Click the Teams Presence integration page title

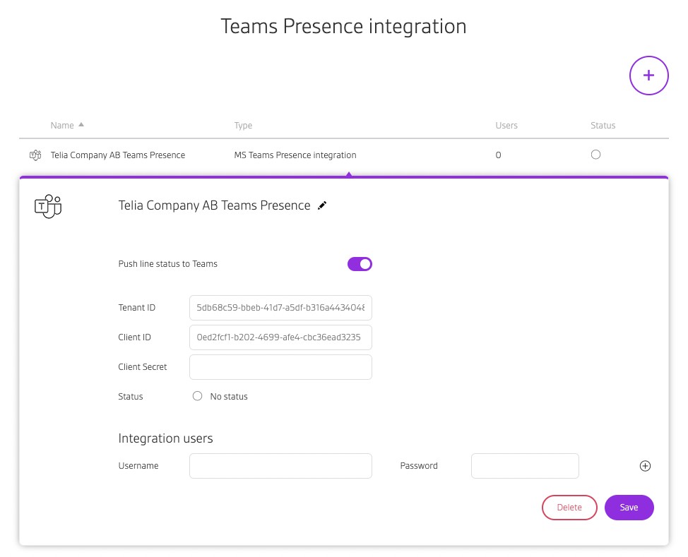point(343,26)
